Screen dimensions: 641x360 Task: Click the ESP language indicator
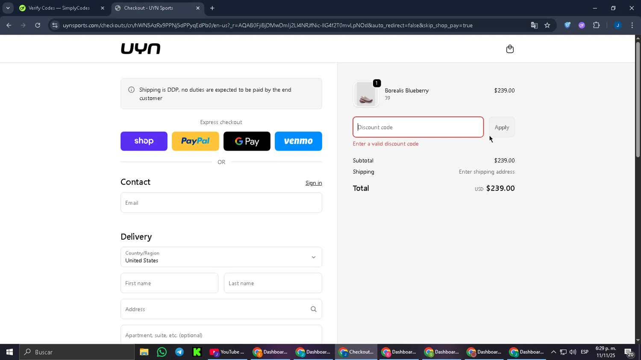click(585, 352)
